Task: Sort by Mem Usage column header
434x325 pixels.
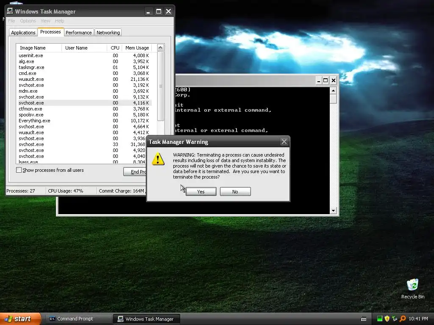Action: [x=137, y=48]
